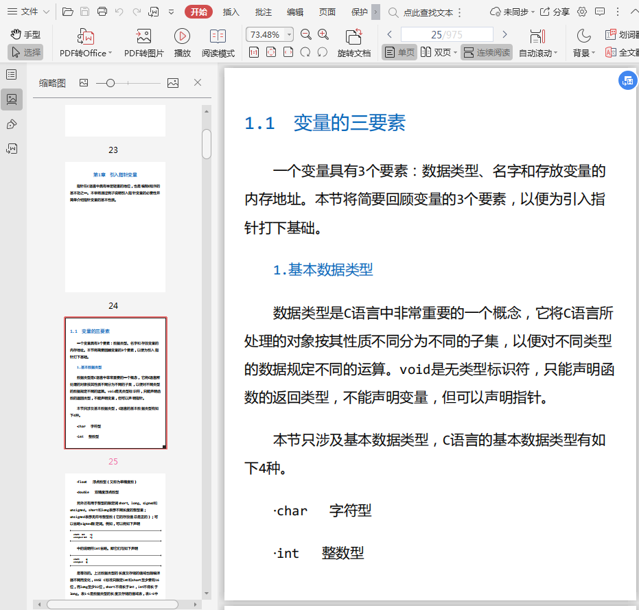This screenshot has width=639, height=610.
Task: Click the zoom out magnifier icon
Action: tap(306, 34)
